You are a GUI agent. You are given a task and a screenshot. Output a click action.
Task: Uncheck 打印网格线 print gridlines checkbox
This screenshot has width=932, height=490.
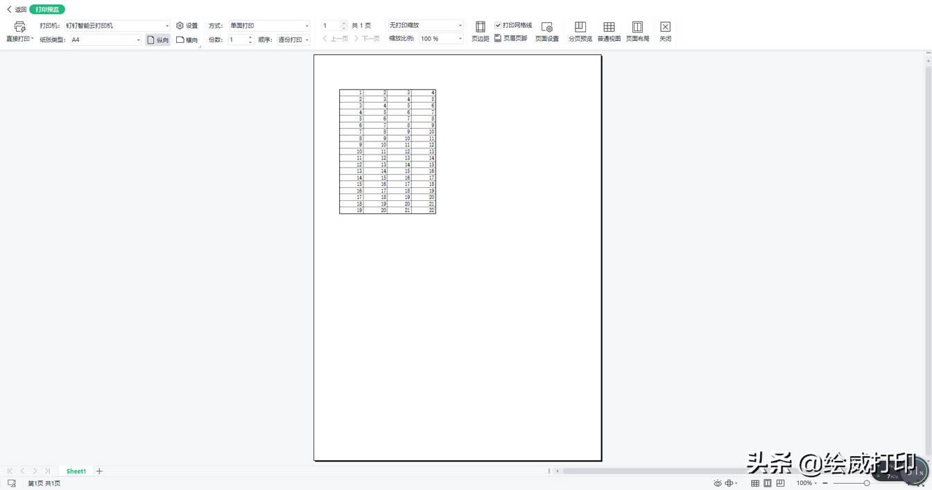tap(498, 26)
